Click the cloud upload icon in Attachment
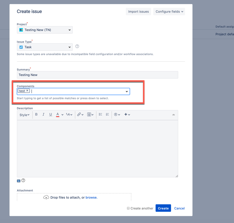234x223 pixels. click(46, 197)
